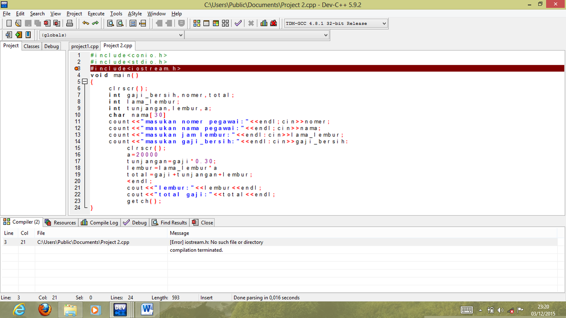Open the File menu
Screen dimensions: 566x318
7,14
